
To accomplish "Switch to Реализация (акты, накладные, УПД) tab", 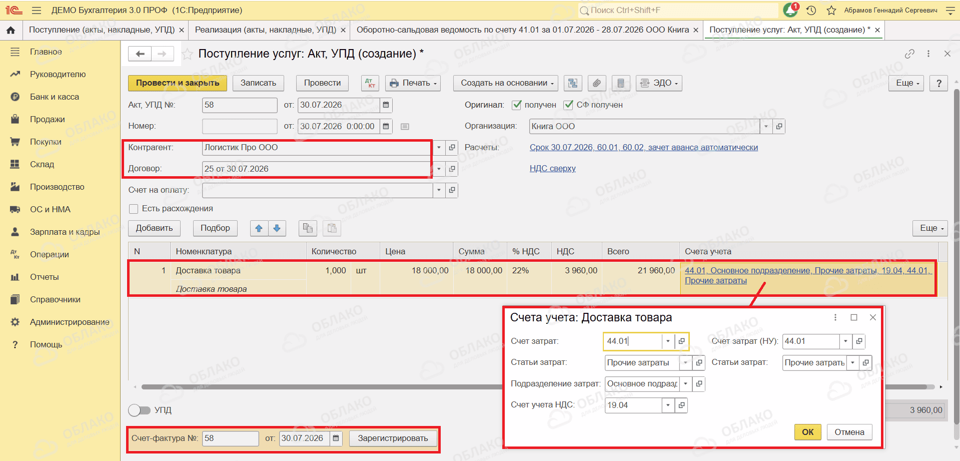I will 265,30.
